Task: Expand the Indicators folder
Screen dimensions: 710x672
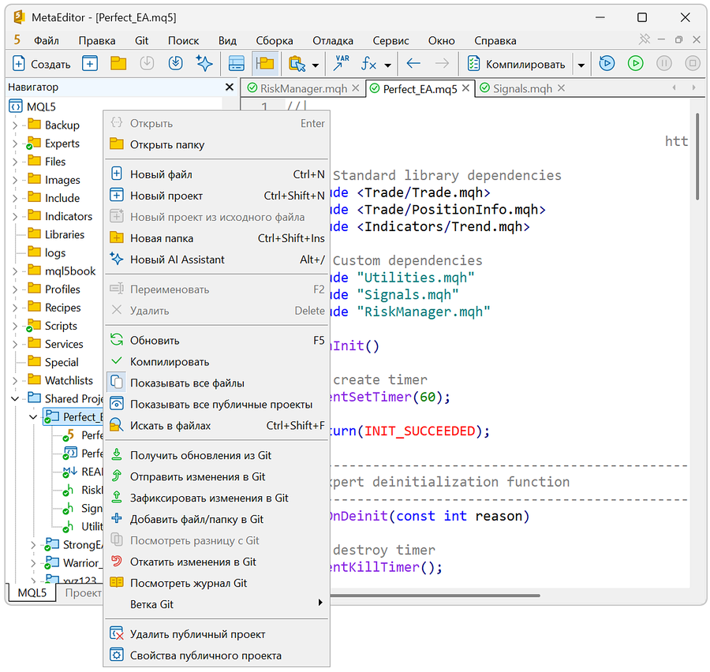Action: pyautogui.click(x=15, y=216)
